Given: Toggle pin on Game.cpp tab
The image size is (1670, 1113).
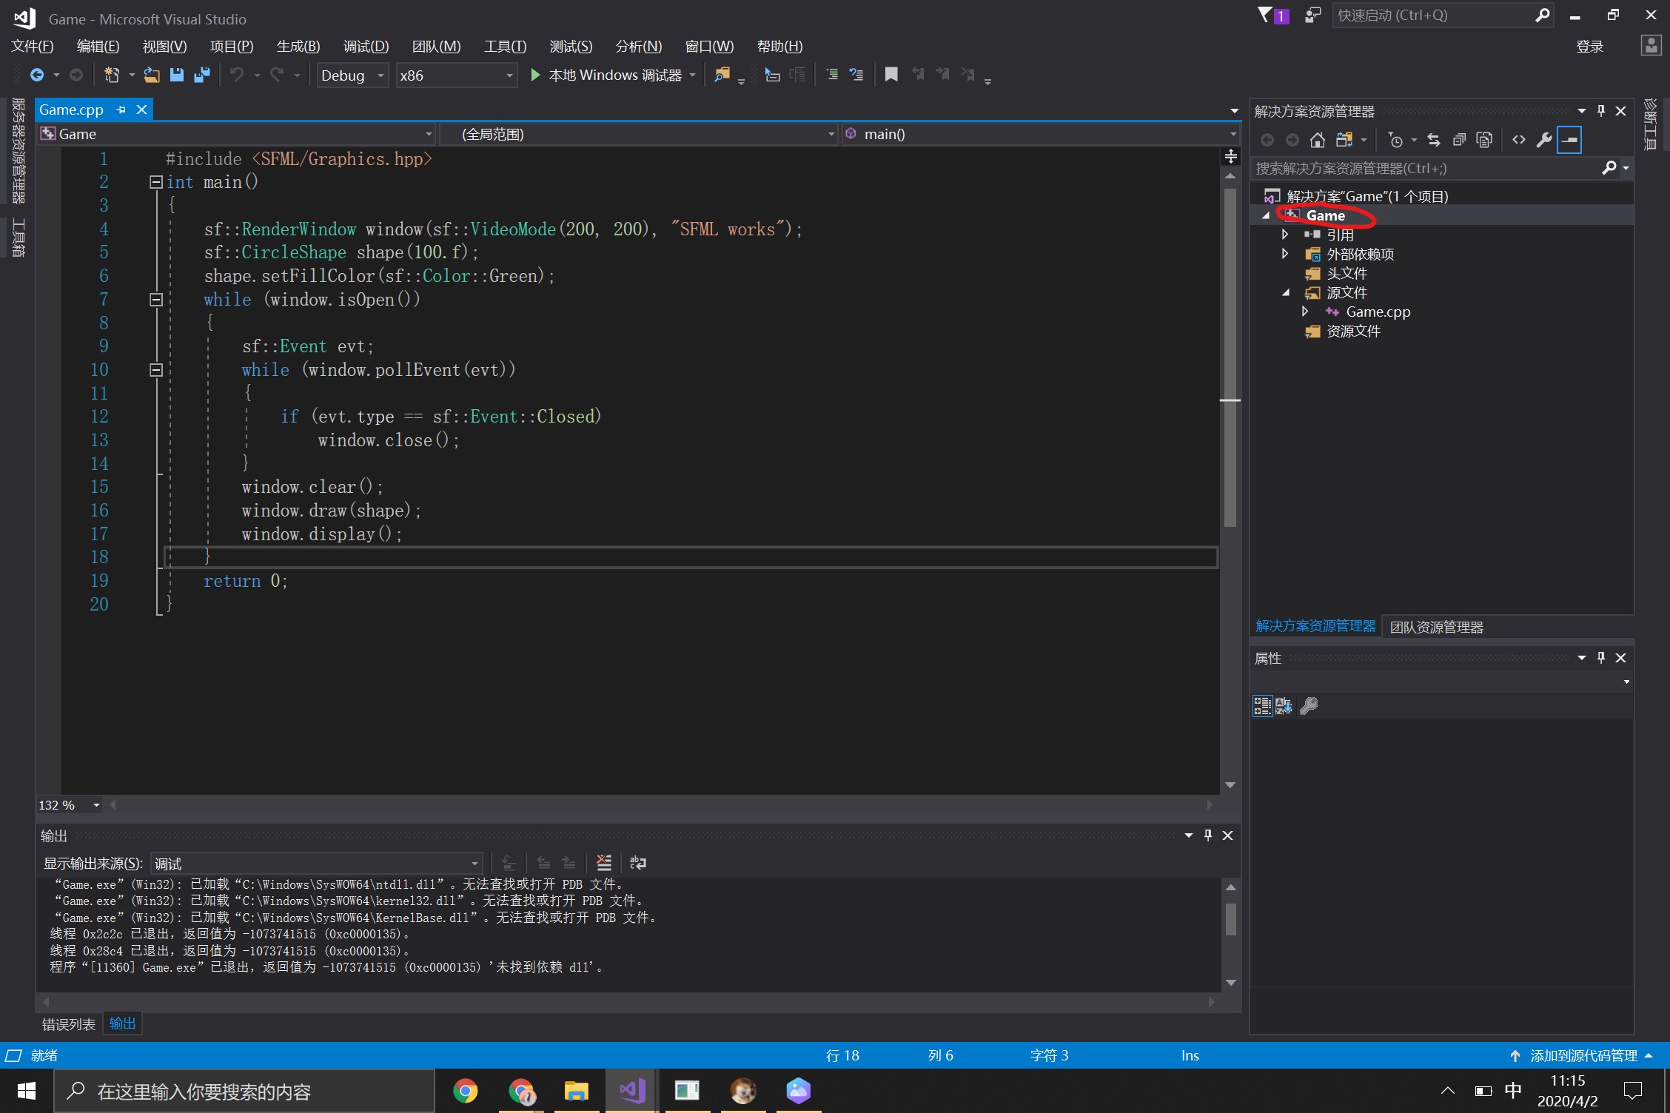Looking at the screenshot, I should click(x=121, y=110).
